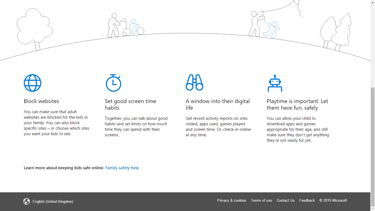This screenshot has height=211, width=375.
Task: Open the Terms of use link
Action: pos(261,201)
